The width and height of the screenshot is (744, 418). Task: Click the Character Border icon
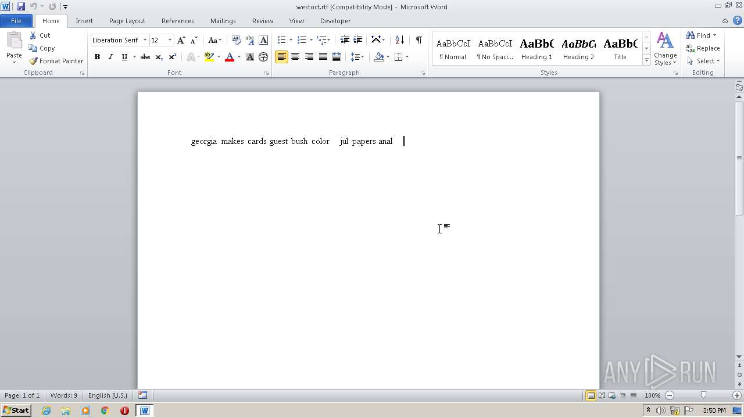click(263, 40)
